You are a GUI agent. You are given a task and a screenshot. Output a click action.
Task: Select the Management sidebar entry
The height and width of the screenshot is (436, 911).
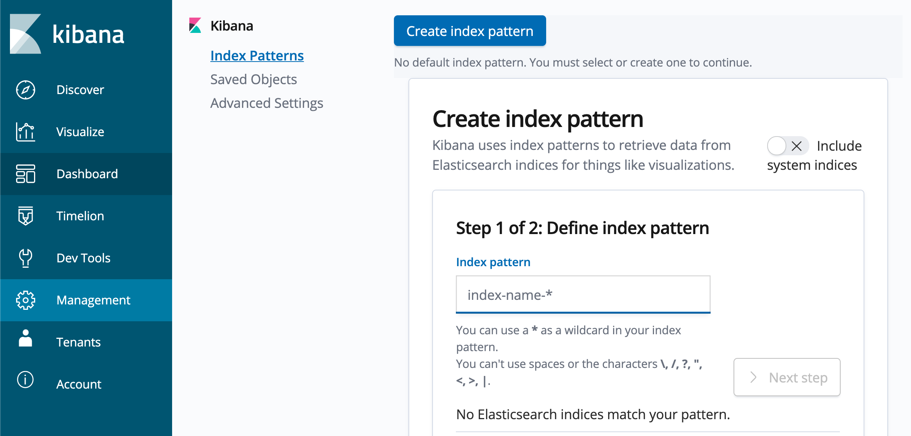pos(93,300)
